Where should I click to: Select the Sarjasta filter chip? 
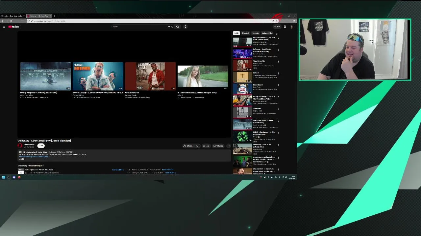(256, 33)
